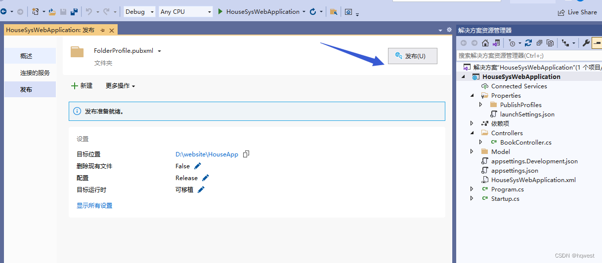Click the sync/refresh icon in Solution Explorer
This screenshot has width=602, height=263.
pos(528,43)
